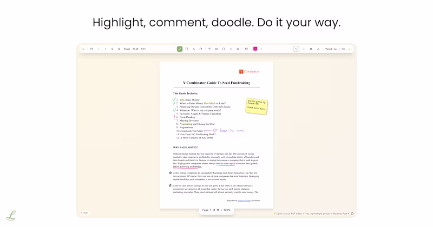Select the Sticky note tool
Image resolution: width=433 pixels, height=227 pixels.
201,49
